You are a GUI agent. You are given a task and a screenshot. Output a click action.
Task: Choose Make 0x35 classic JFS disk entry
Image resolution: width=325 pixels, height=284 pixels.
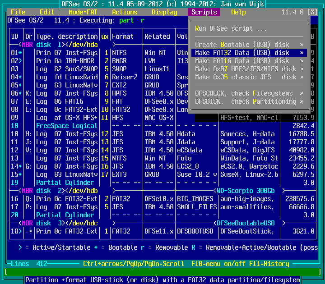(249, 77)
